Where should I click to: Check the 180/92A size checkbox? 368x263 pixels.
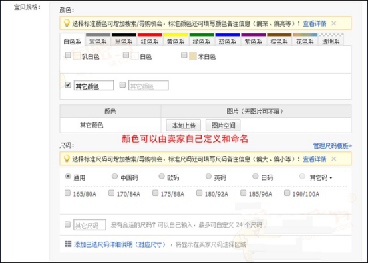click(199, 193)
